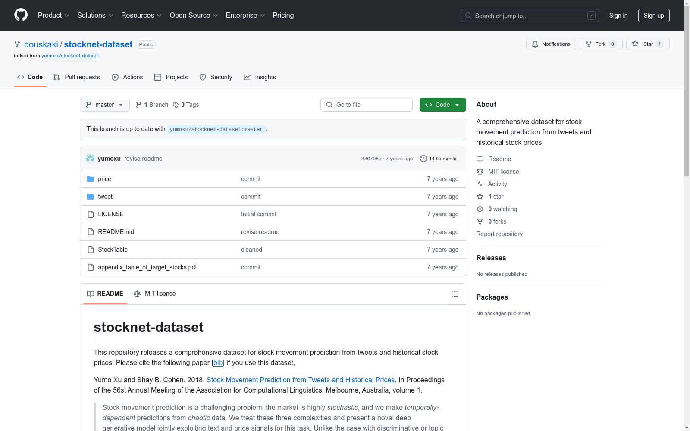View the 0 Tags list
The height and width of the screenshot is (431, 690).
(186, 105)
